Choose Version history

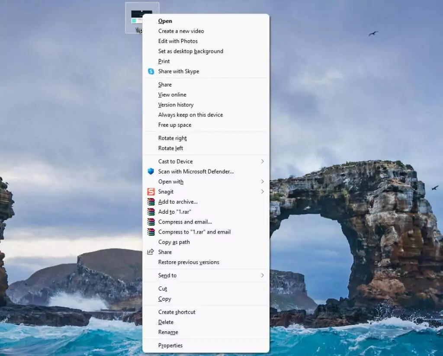coord(176,105)
